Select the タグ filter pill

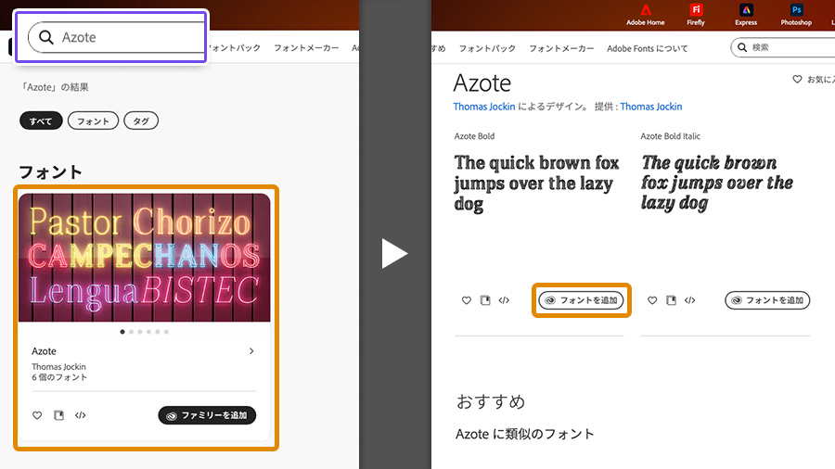pyautogui.click(x=141, y=120)
